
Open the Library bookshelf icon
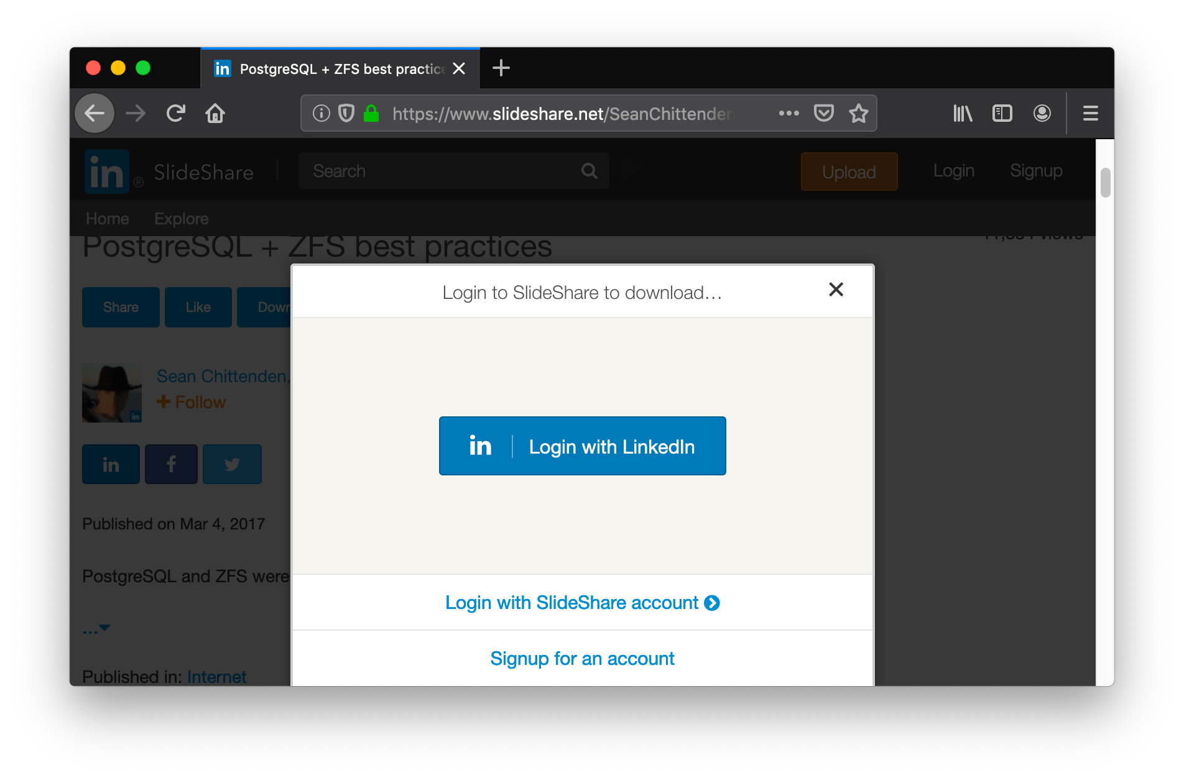coord(963,113)
